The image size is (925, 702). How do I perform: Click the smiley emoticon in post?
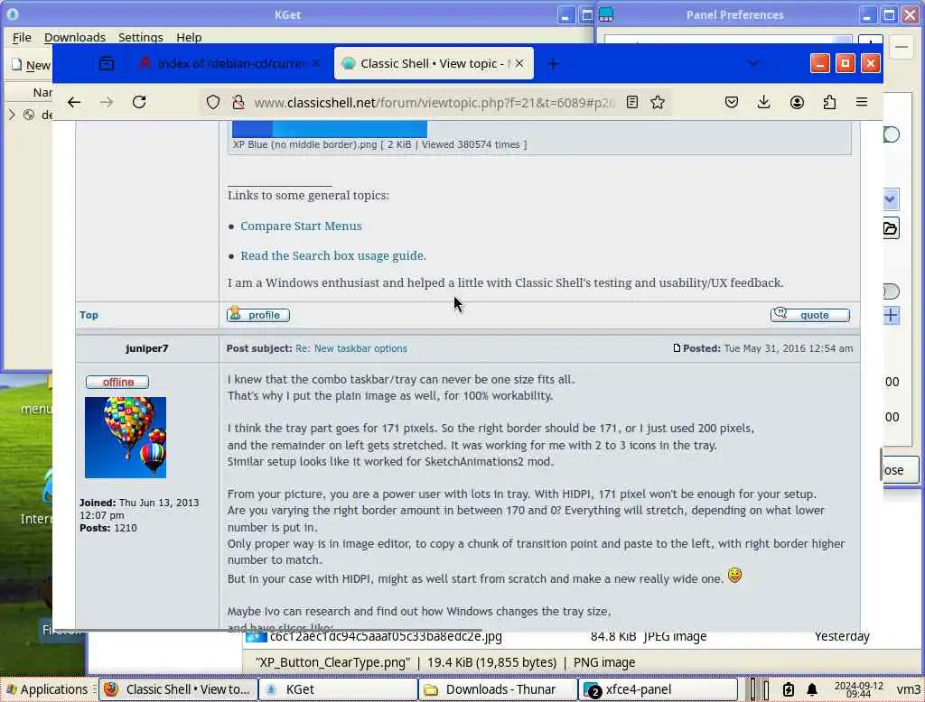tap(734, 575)
